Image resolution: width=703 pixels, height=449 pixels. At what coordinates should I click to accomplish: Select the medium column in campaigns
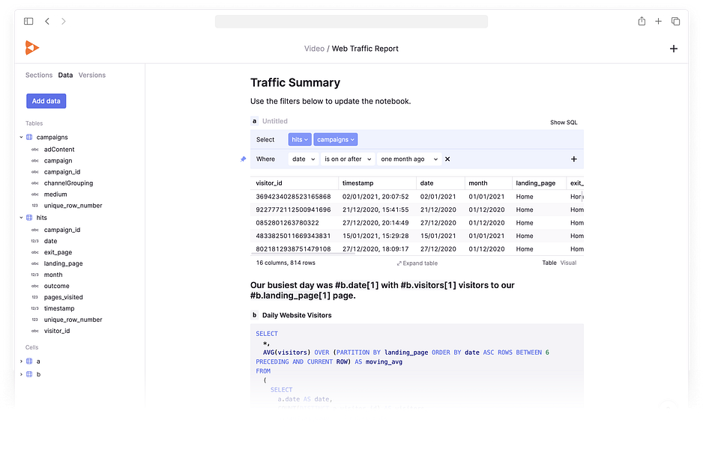click(55, 195)
